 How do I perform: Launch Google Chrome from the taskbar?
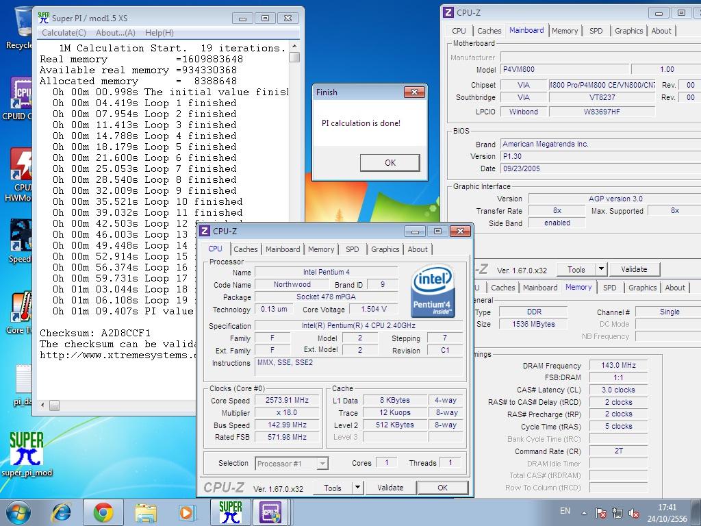pos(103,512)
